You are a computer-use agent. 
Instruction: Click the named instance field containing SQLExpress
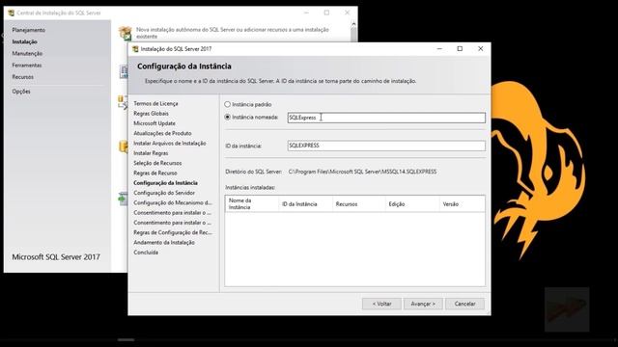point(386,118)
